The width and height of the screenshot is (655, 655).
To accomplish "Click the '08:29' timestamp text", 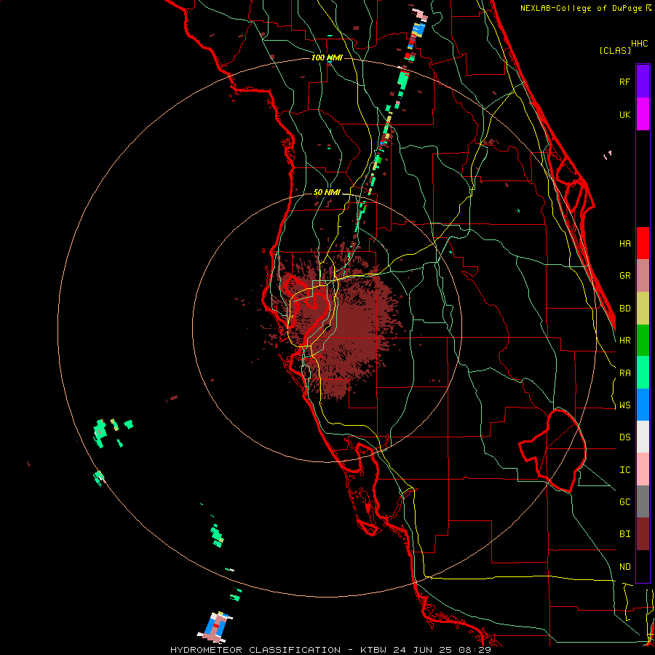I will [x=475, y=650].
